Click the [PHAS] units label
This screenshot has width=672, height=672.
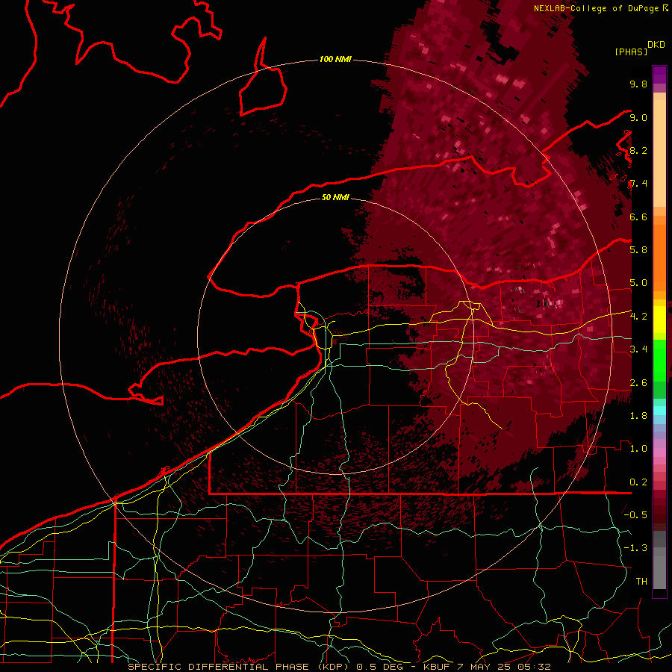click(631, 52)
